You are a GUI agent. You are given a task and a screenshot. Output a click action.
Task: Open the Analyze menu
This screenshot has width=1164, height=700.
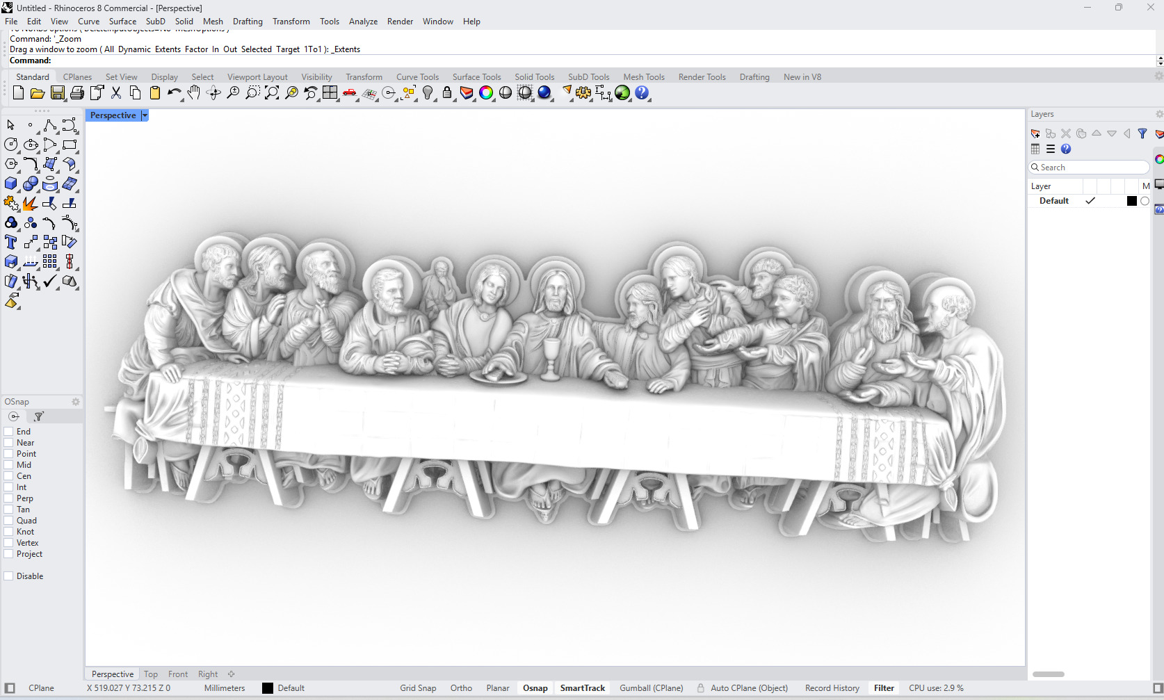pyautogui.click(x=363, y=22)
